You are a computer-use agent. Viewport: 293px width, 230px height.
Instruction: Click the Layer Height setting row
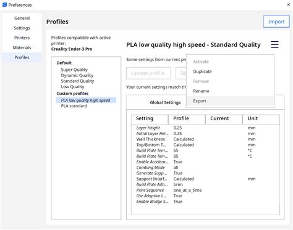205,128
